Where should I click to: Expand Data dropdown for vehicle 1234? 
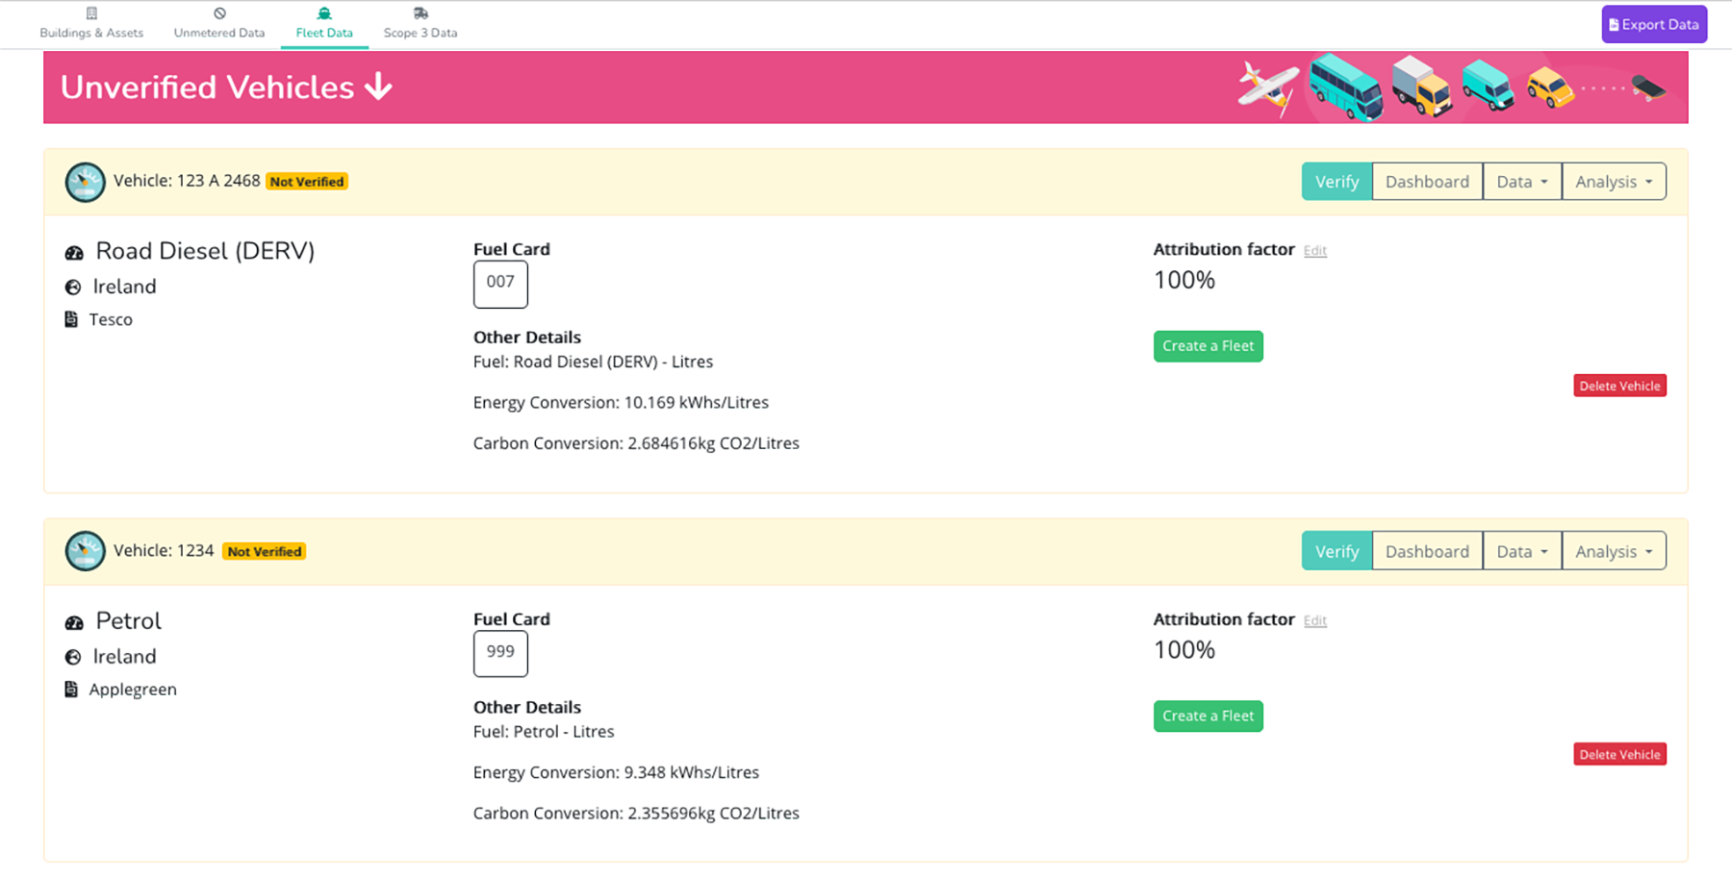(1522, 551)
